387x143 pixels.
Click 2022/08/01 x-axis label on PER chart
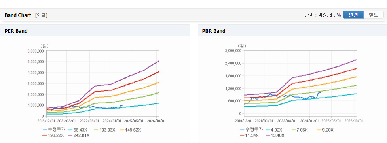tap(89, 121)
